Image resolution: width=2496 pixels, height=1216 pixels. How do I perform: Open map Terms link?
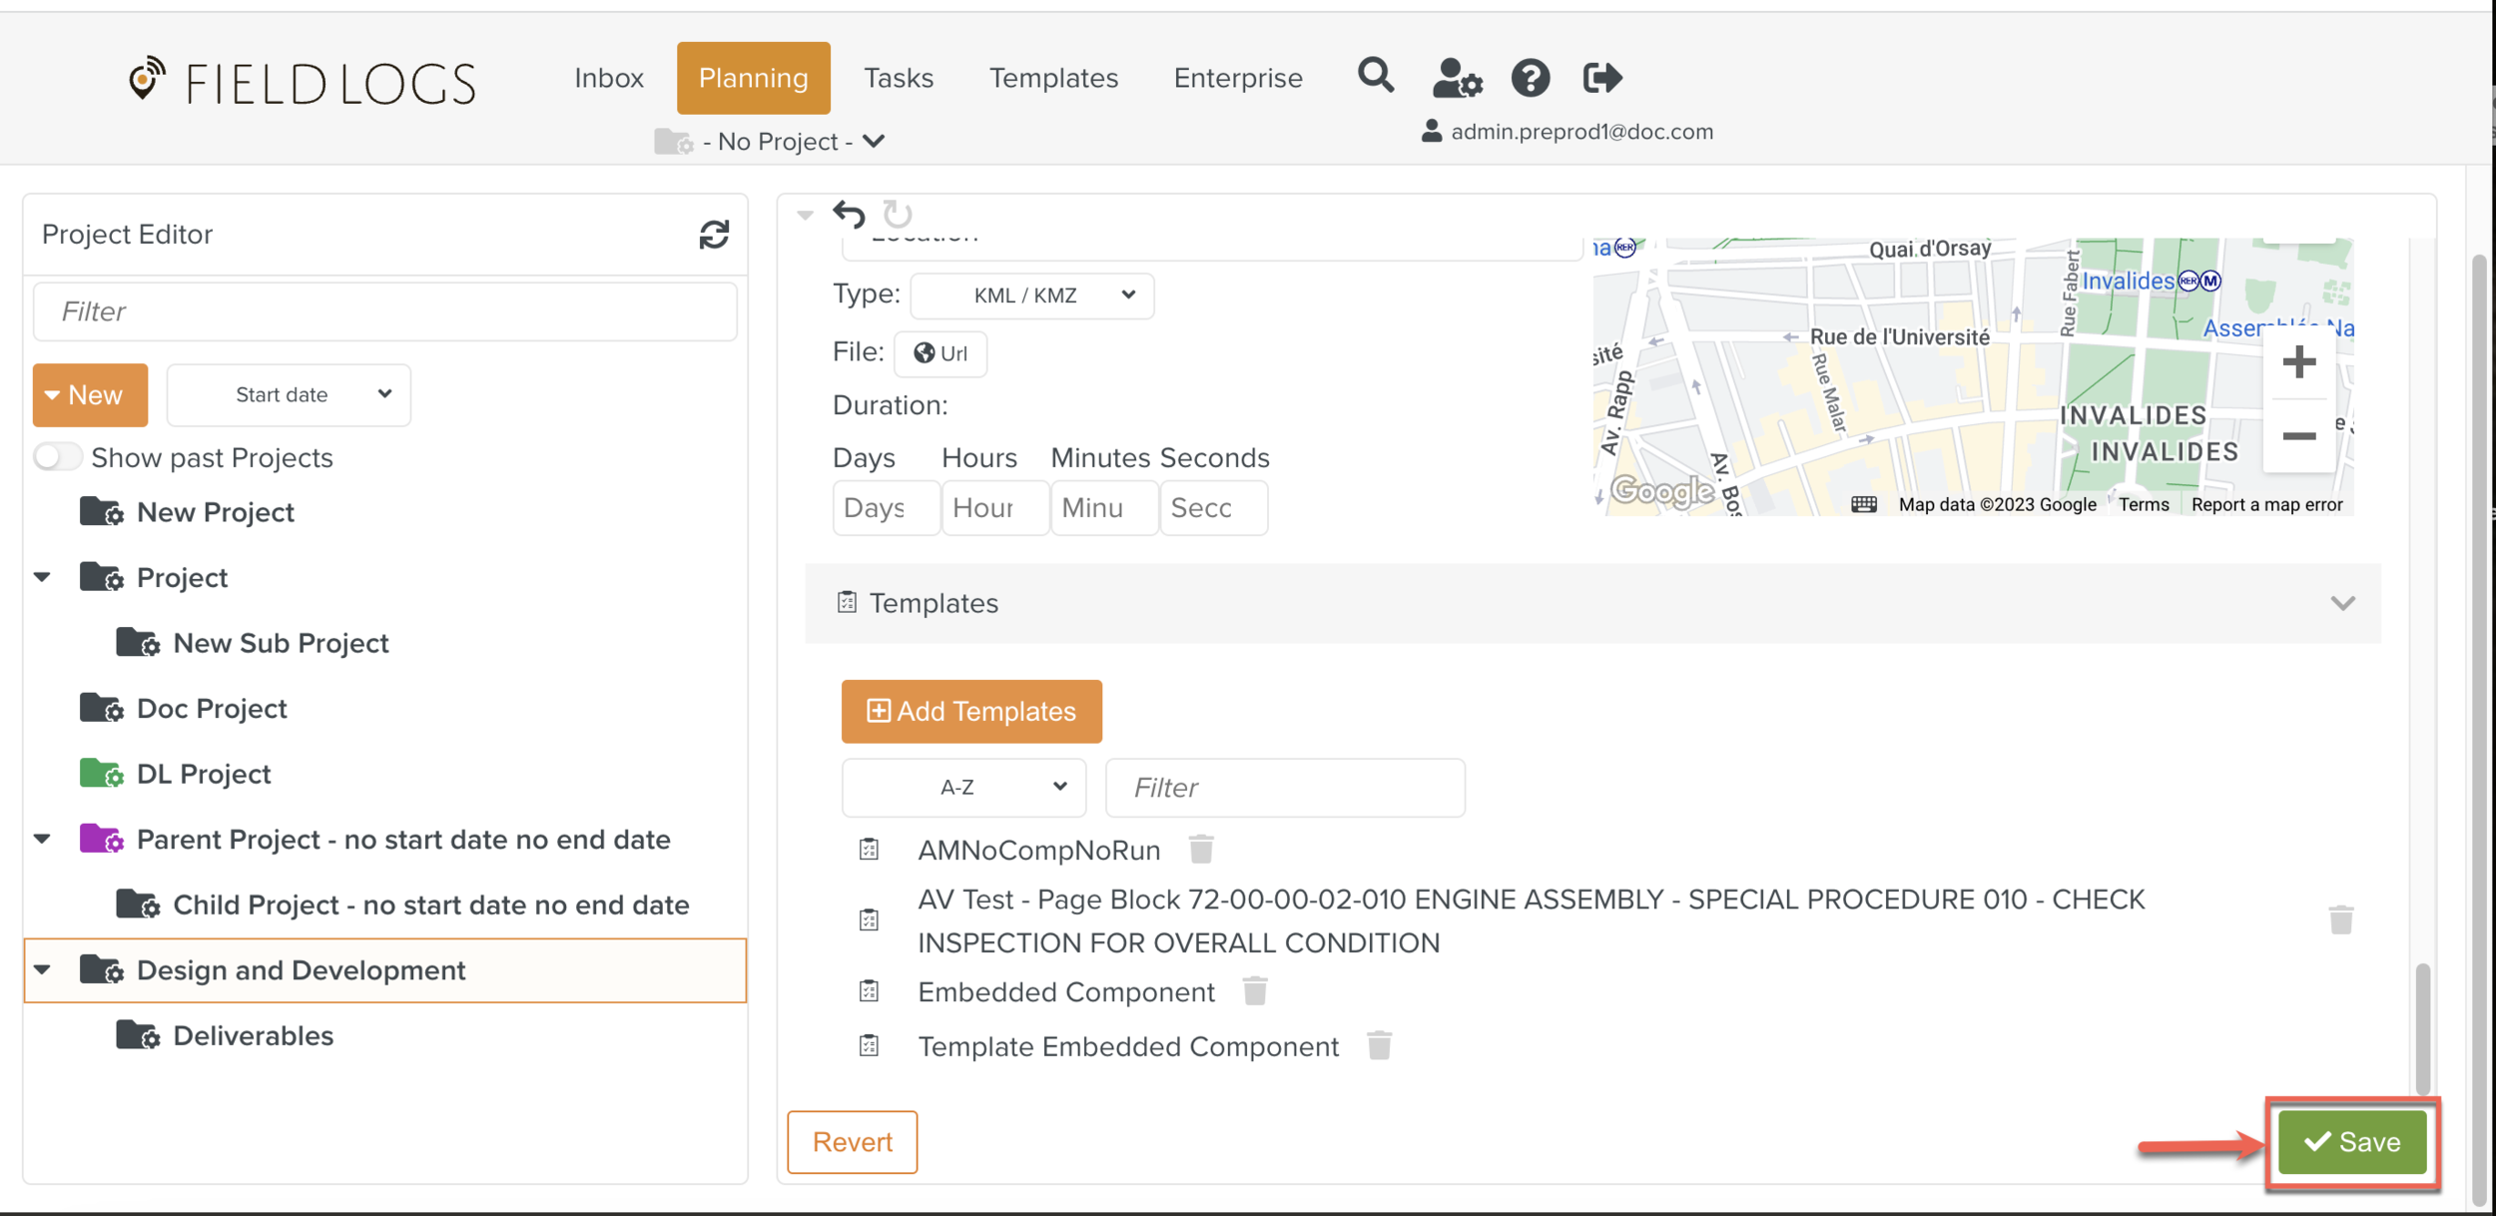[2144, 504]
